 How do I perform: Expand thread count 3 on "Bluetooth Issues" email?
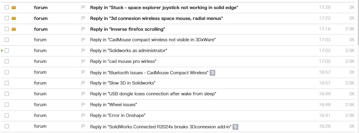pyautogui.click(x=212, y=72)
